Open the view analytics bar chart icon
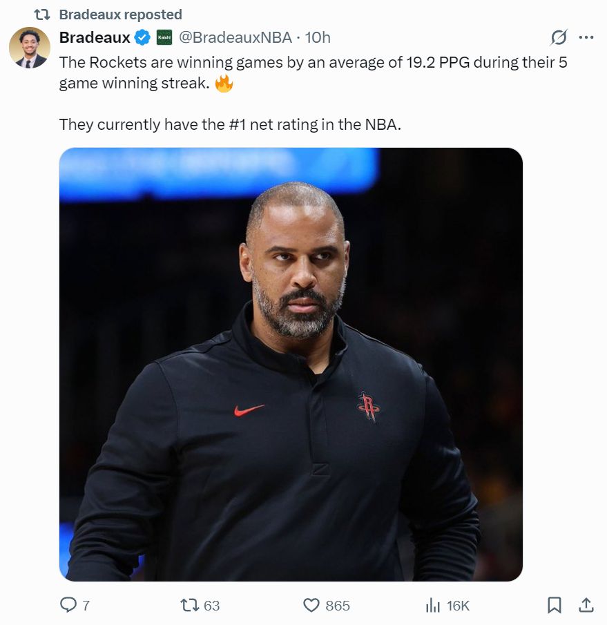 (x=433, y=605)
